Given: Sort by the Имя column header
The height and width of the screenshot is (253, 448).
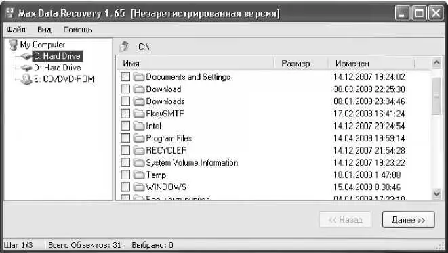Looking at the screenshot, I should click(x=195, y=63).
